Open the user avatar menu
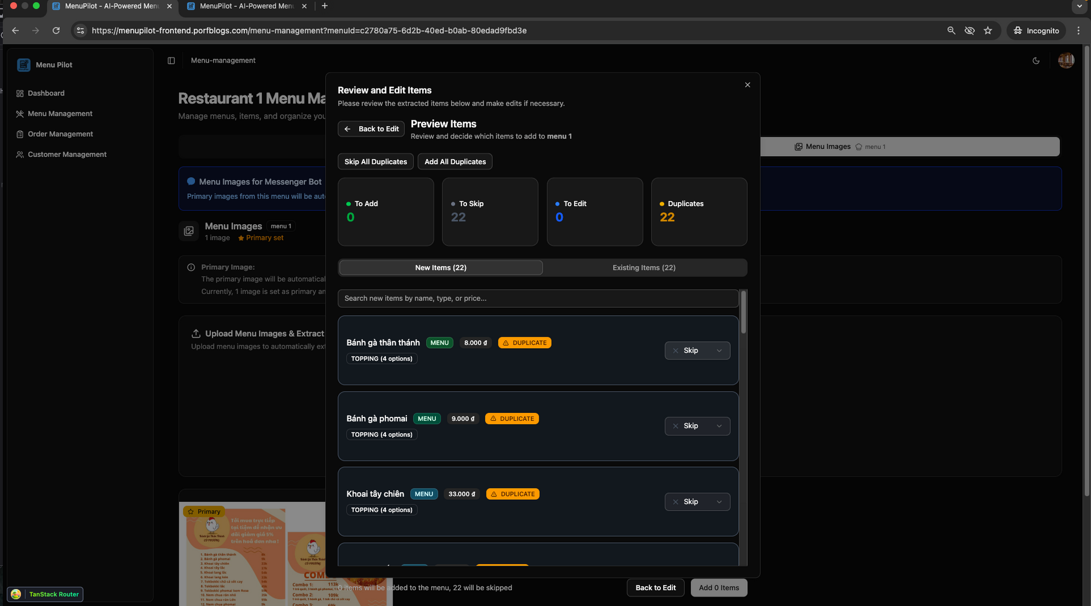This screenshot has height=606, width=1091. tap(1066, 60)
